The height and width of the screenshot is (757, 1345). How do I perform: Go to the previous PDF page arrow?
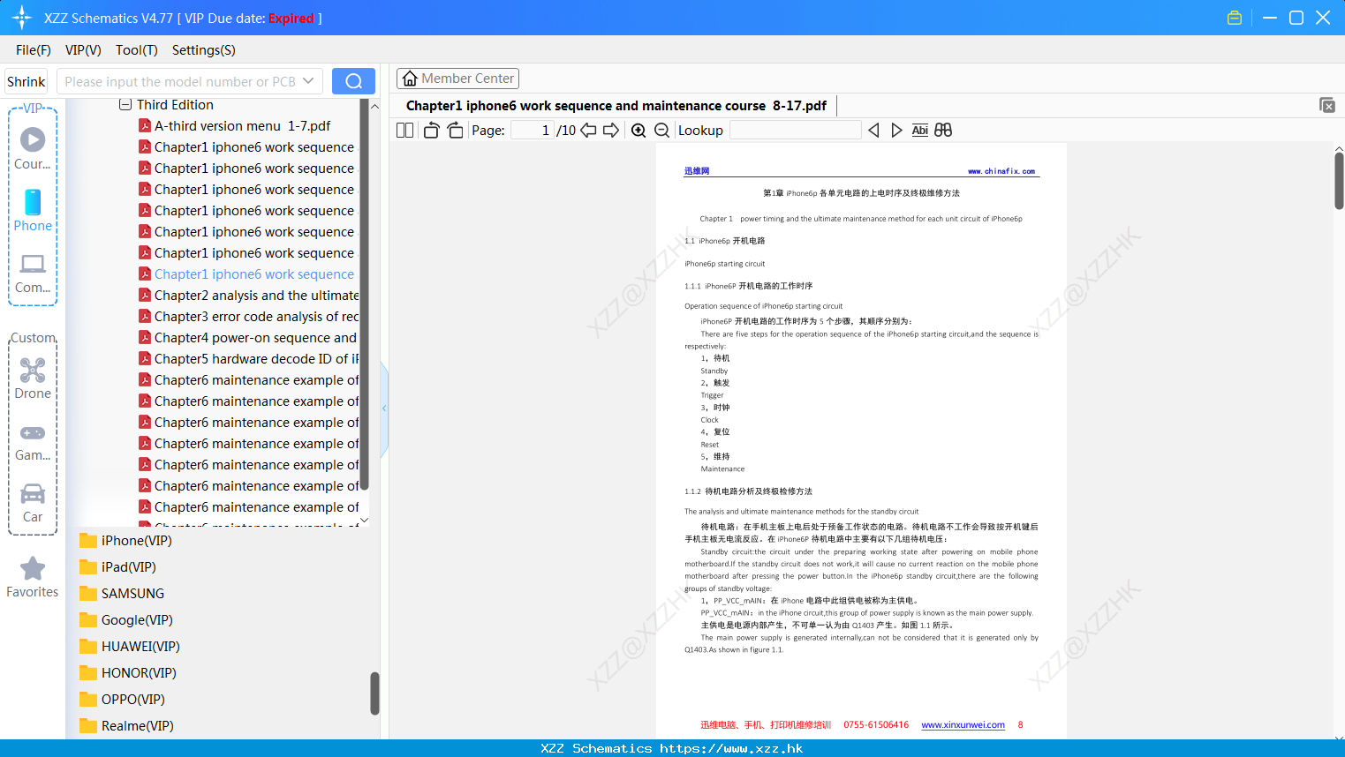point(588,131)
